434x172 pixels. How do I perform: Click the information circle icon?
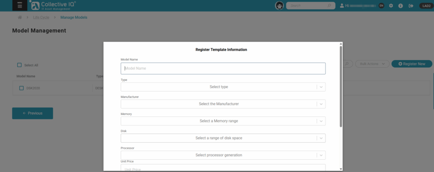[x=401, y=6]
